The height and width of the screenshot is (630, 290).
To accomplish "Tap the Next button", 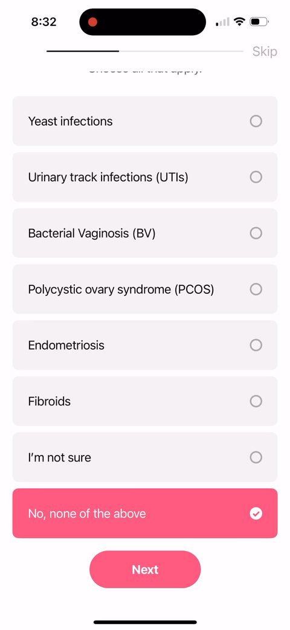I will tap(145, 569).
